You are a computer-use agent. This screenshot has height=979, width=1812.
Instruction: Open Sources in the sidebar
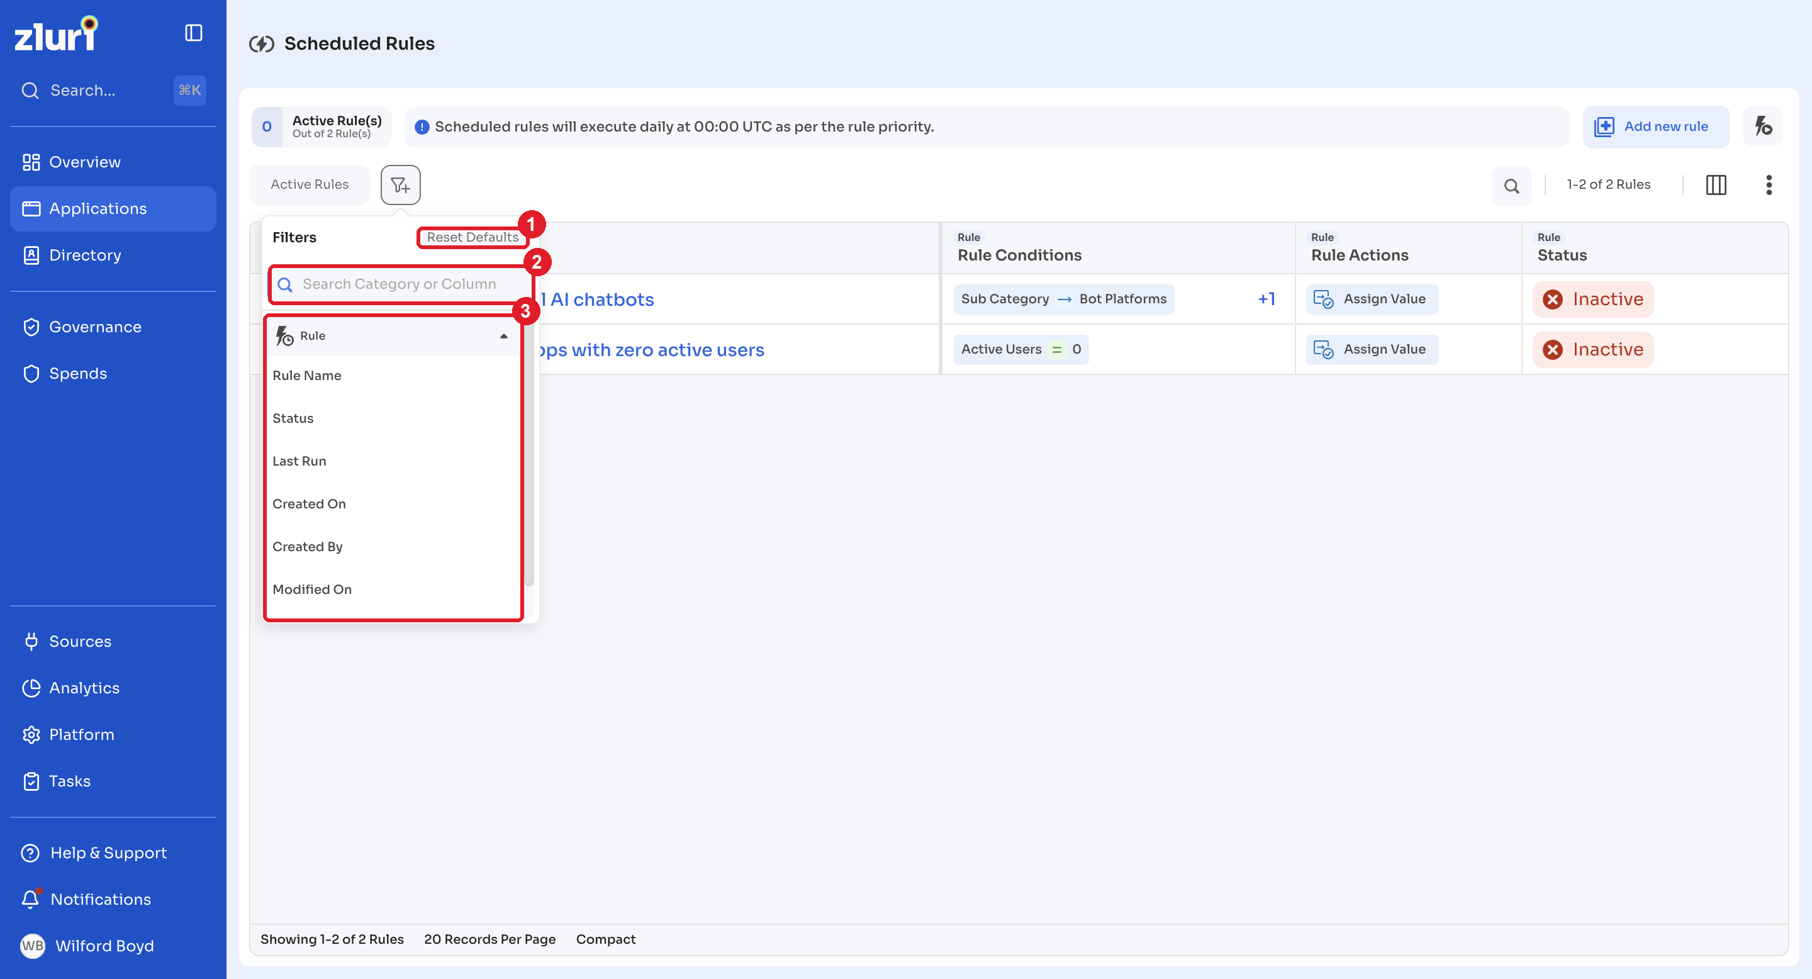coord(113,641)
